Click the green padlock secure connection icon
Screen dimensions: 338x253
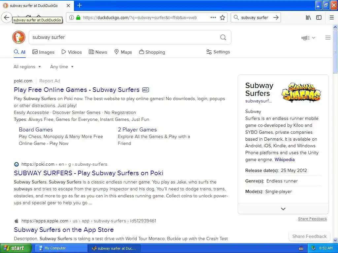pyautogui.click(x=78, y=18)
